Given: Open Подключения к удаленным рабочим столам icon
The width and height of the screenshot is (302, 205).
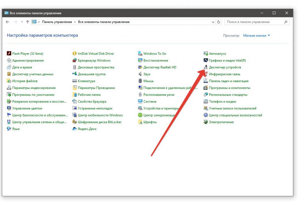Looking at the screenshot, I should pos(140,88).
